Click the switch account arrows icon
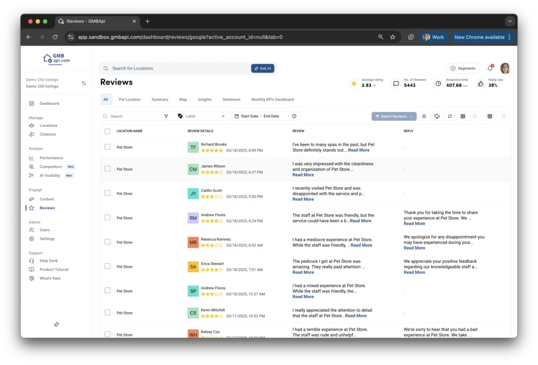The width and height of the screenshot is (538, 365). 84,83
